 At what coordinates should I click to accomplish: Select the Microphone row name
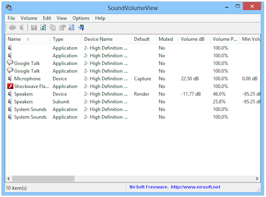(x=27, y=79)
